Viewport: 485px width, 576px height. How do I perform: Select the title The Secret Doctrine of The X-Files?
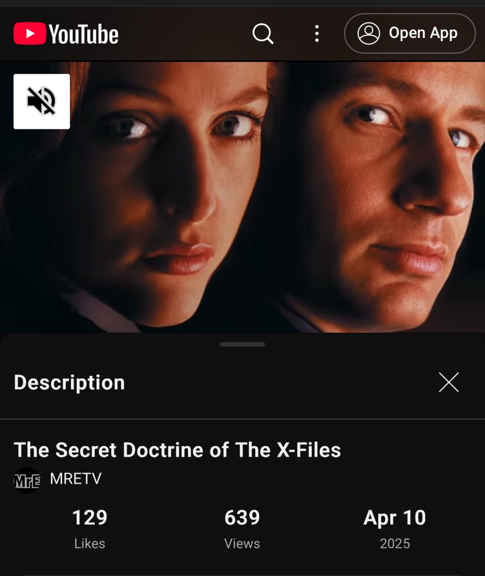click(178, 450)
